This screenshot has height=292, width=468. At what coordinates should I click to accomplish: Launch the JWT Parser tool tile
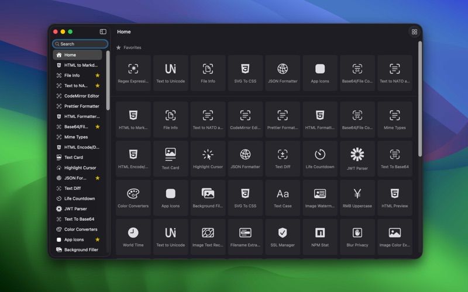pyautogui.click(x=357, y=158)
